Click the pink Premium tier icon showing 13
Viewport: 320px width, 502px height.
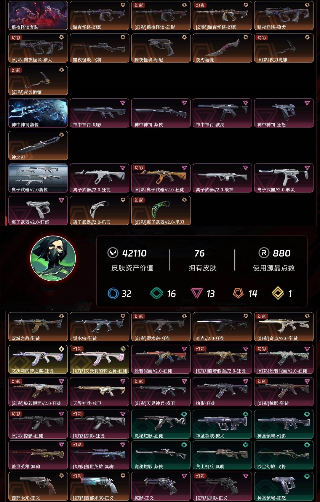[x=196, y=293]
